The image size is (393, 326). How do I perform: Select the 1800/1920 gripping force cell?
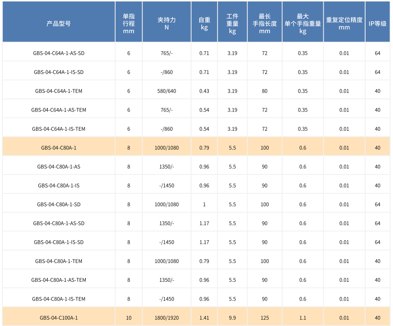point(167,318)
